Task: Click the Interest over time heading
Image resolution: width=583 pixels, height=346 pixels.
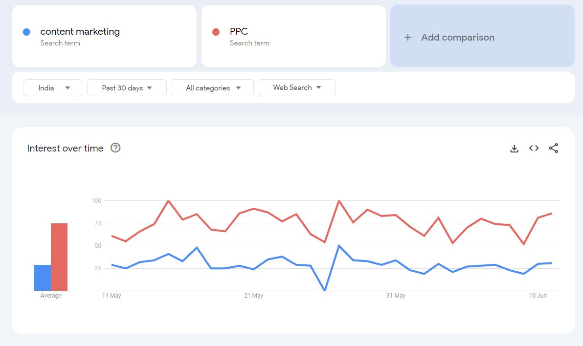Action: [65, 148]
